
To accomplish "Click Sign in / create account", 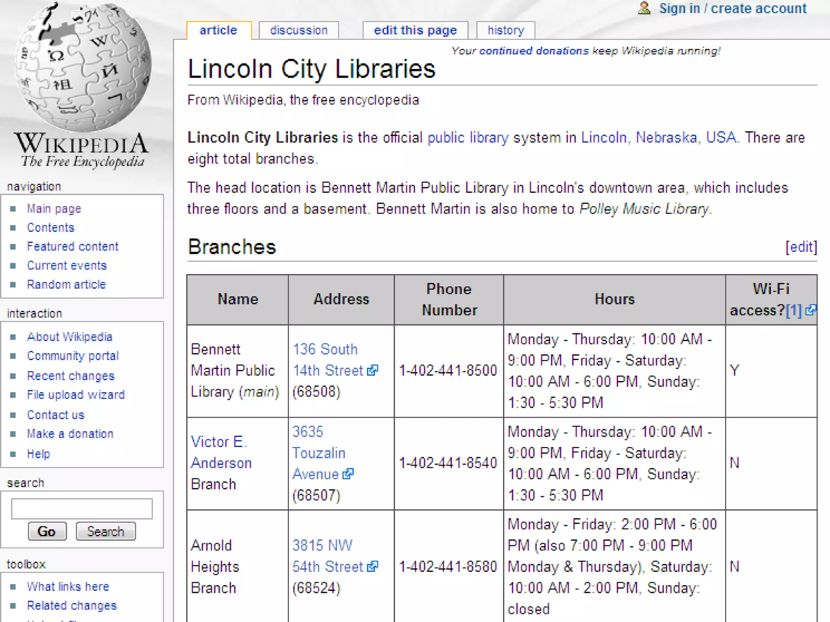I will pyautogui.click(x=733, y=8).
